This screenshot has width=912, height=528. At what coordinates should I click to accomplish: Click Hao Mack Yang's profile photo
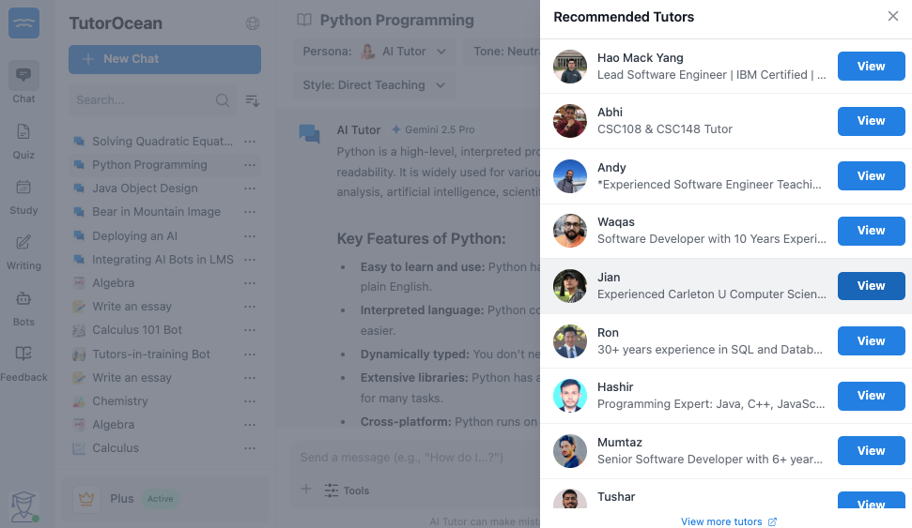[x=570, y=67]
